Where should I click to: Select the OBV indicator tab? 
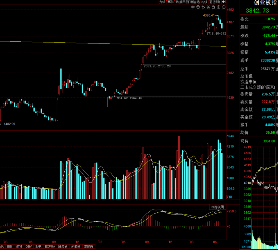pyautogui.click(x=29, y=247)
